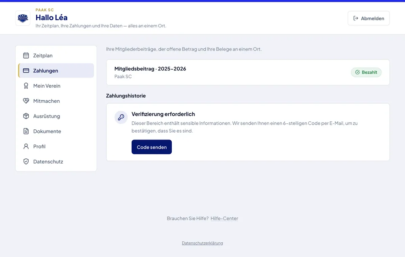Image resolution: width=405 pixels, height=257 pixels.
Task: Click the document icon beside Dokumente
Action: click(26, 131)
